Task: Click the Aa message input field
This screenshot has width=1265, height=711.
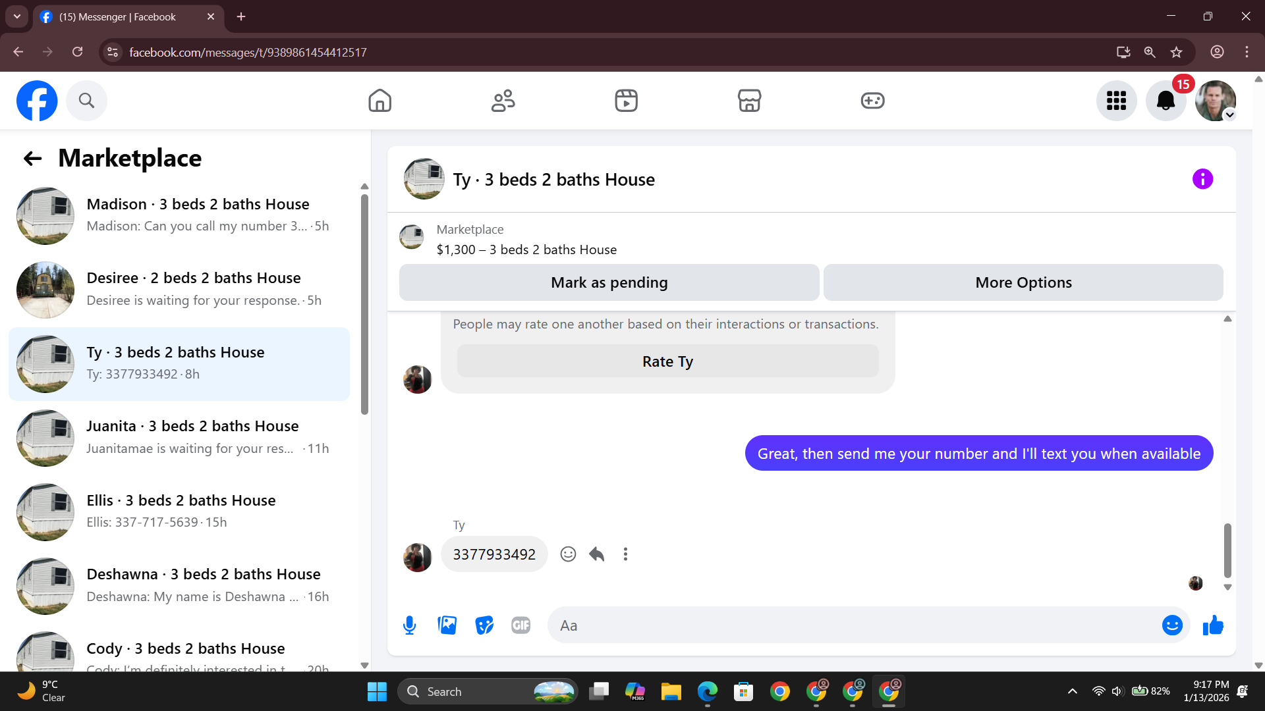Action: pos(850,625)
